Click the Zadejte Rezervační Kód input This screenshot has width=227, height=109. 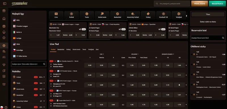coord(208,38)
